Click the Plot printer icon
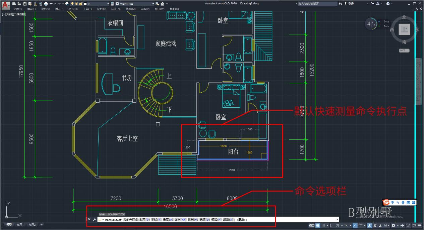This screenshot has width=424, height=230. point(46,3)
